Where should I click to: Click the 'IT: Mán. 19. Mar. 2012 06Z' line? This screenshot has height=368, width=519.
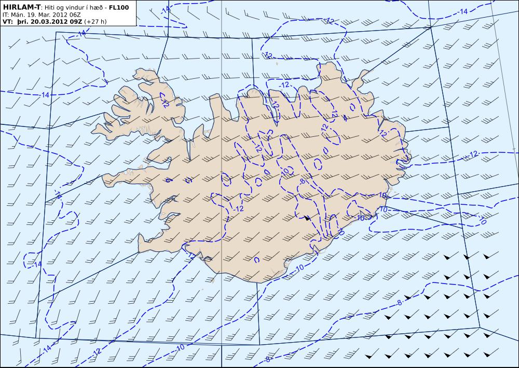[42, 15]
